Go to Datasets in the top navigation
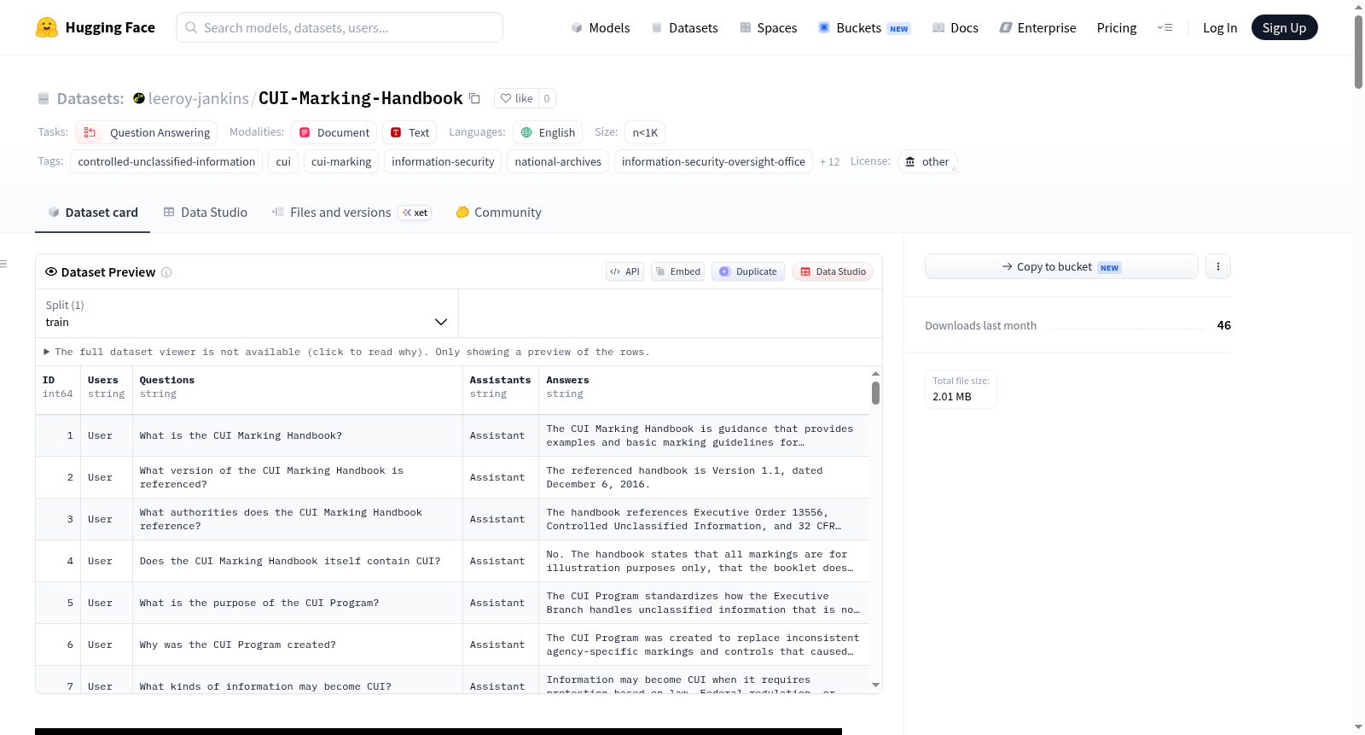 [x=684, y=27]
